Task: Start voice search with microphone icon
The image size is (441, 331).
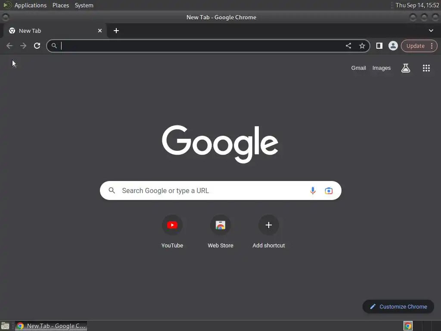Action: click(313, 190)
